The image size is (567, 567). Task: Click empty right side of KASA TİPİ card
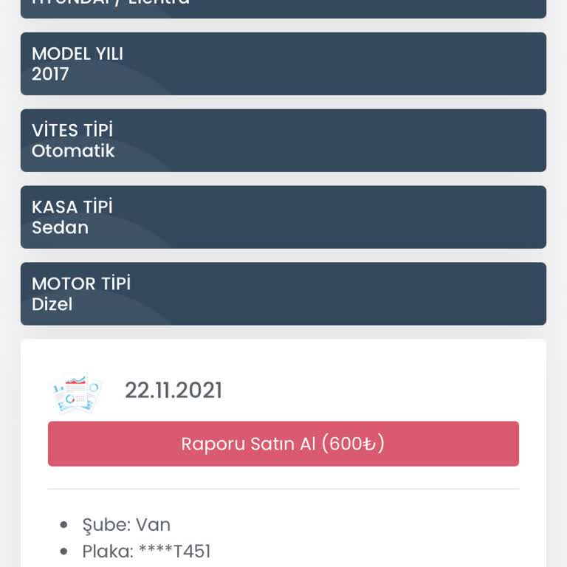(x=406, y=217)
